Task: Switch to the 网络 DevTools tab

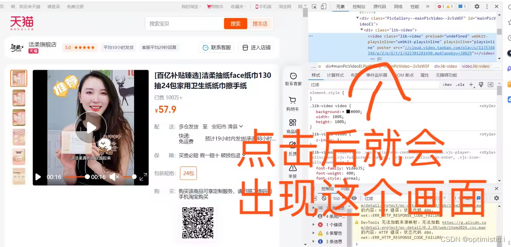Action: tap(398, 6)
